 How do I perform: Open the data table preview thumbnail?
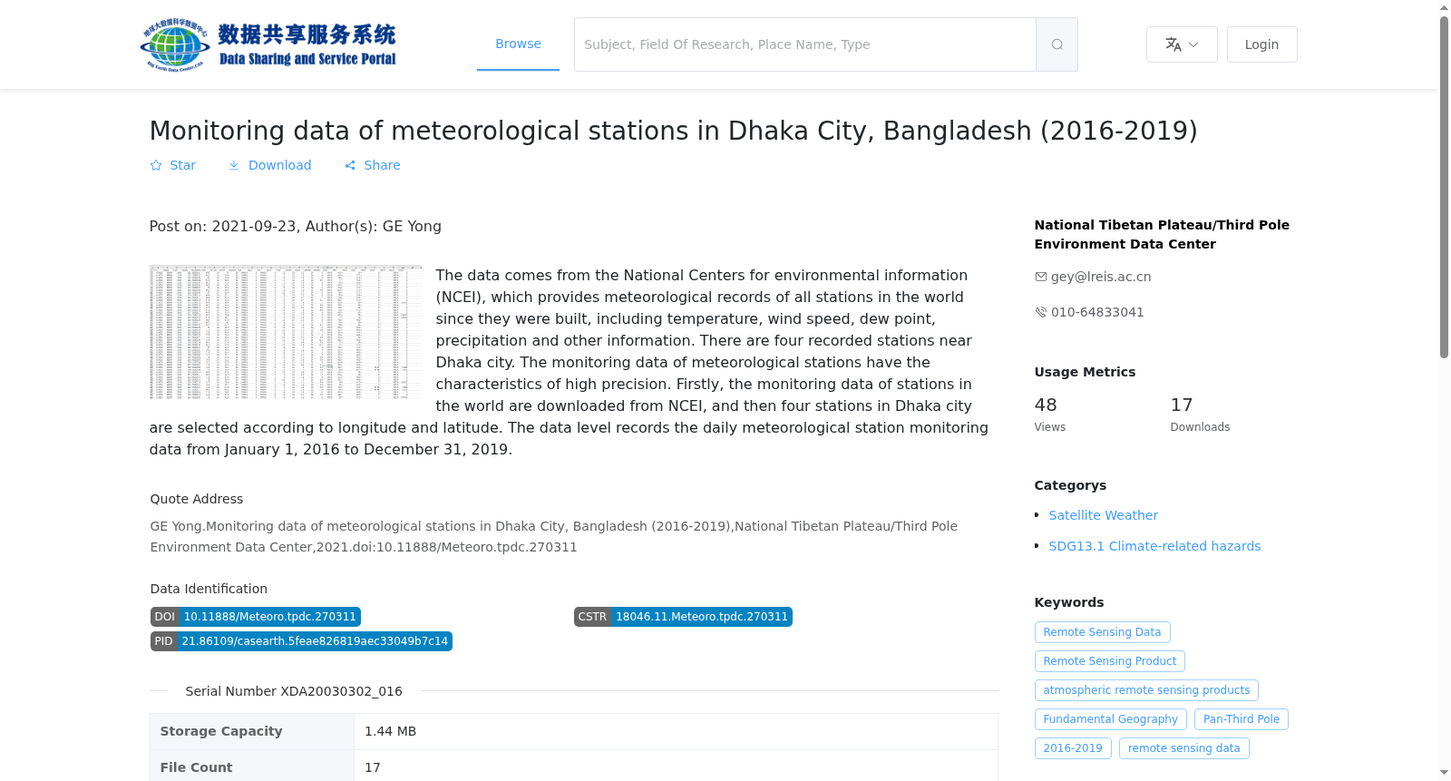tap(286, 332)
